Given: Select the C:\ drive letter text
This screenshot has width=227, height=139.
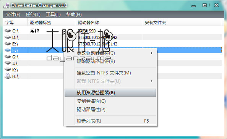Looking at the screenshot, I should (x=15, y=31).
